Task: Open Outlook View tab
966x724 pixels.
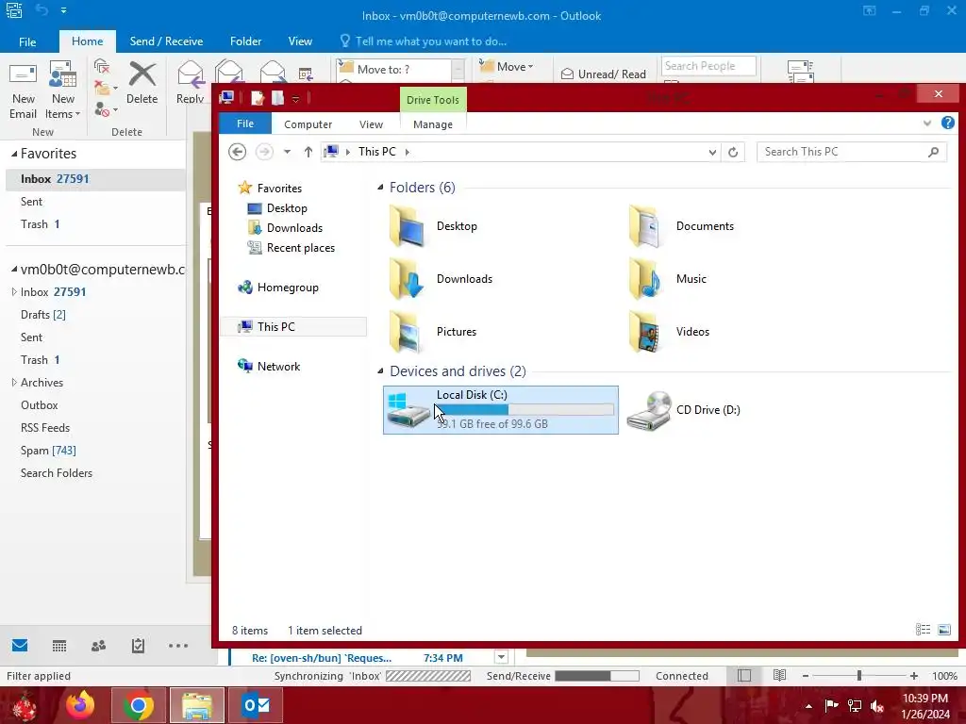Action: (300, 41)
